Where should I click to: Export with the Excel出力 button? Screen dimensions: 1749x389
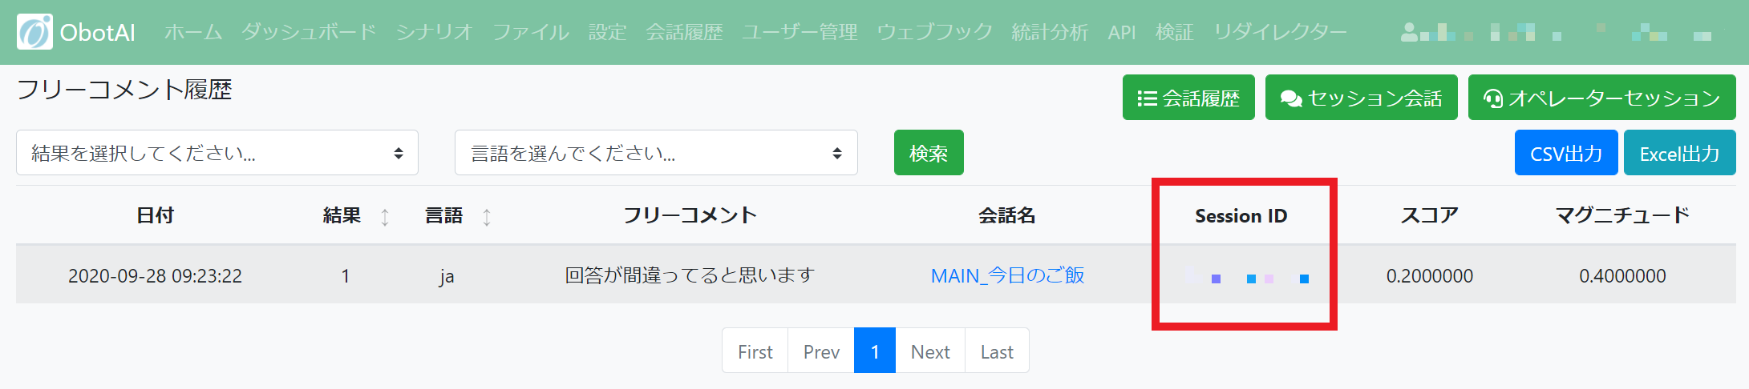point(1680,153)
